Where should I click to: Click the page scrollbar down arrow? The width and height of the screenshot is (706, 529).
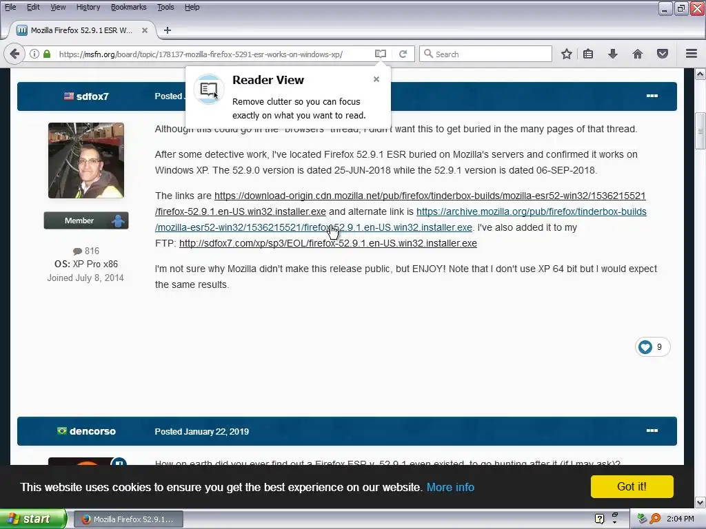[700, 502]
